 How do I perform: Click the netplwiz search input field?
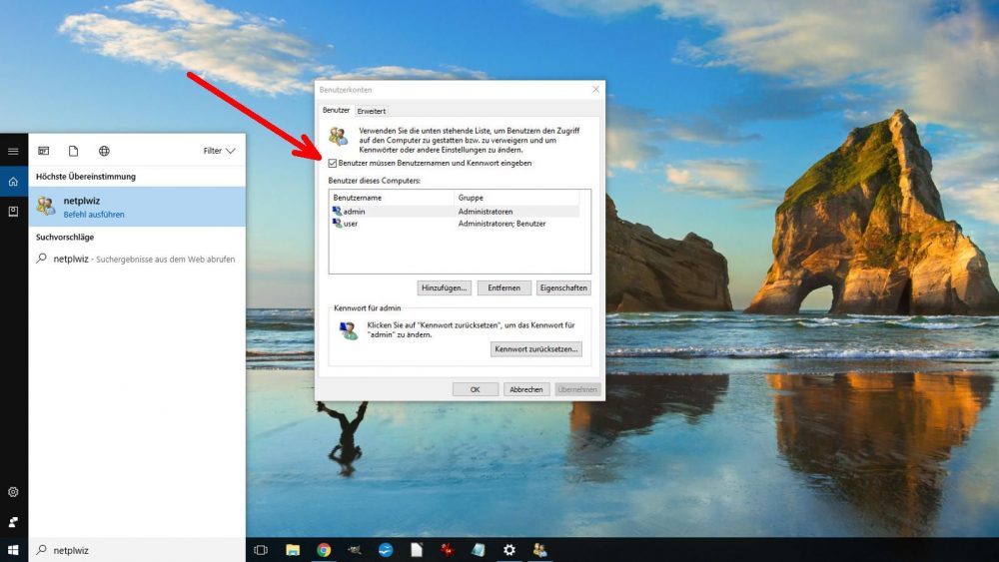tap(140, 550)
